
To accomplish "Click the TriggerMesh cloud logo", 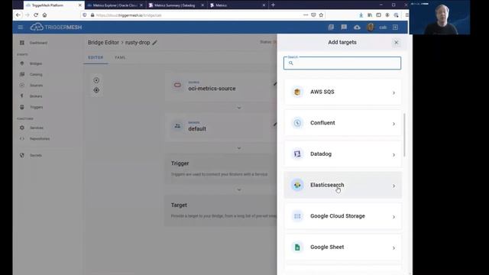I will click(37, 27).
